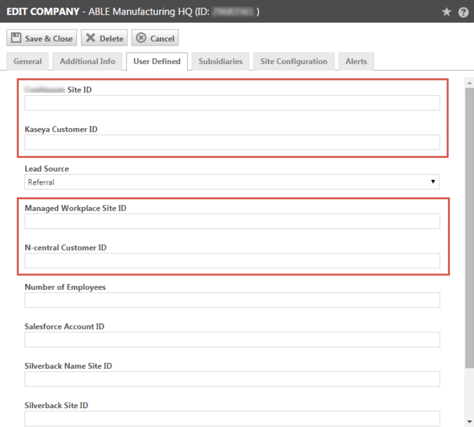Click the N-central Customer ID input
The height and width of the screenshot is (427, 474).
point(232,261)
